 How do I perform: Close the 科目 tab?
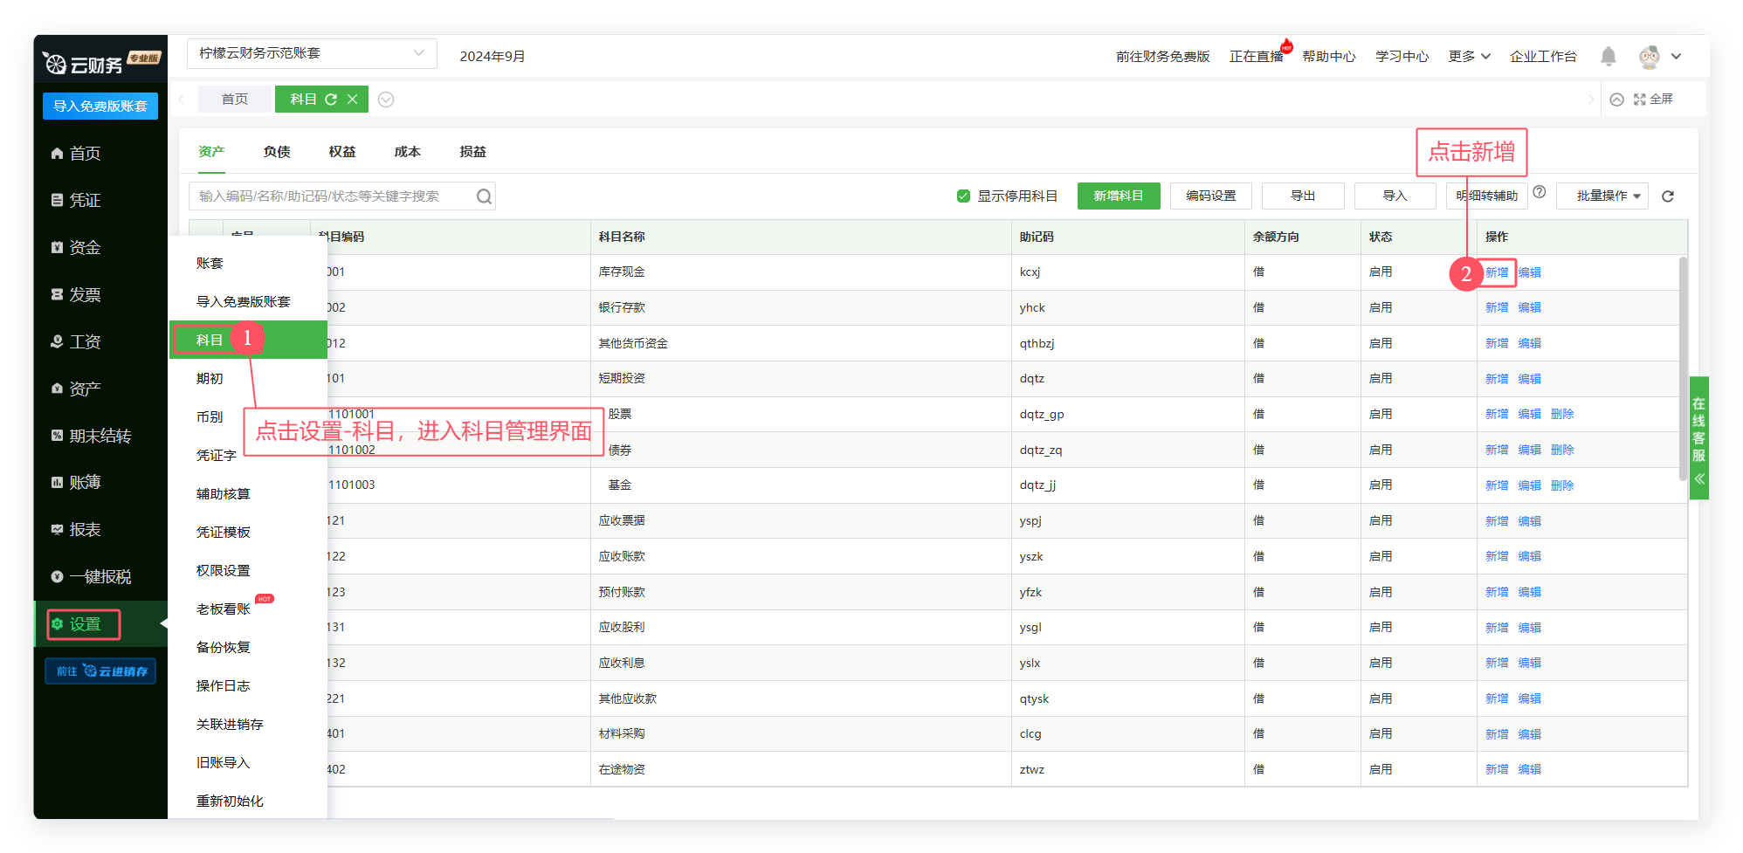[x=353, y=100]
